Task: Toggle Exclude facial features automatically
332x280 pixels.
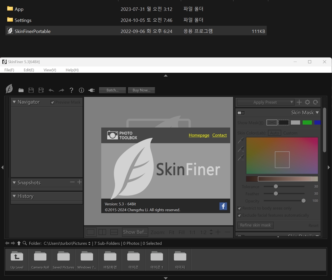Action: tap(239, 215)
